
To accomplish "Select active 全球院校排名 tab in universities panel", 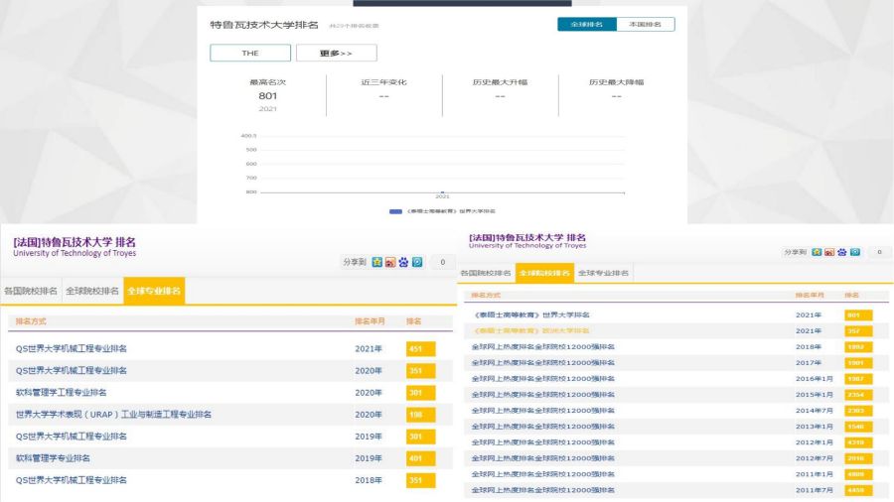I will pos(544,273).
